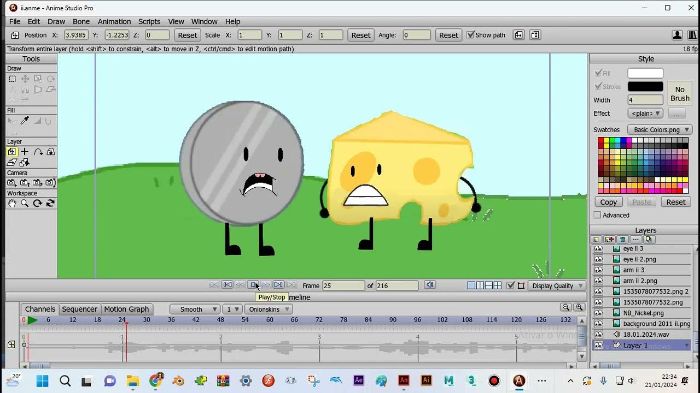Toggle visibility of 18.01.2024.wav layer
The image size is (700, 393).
coord(598,335)
